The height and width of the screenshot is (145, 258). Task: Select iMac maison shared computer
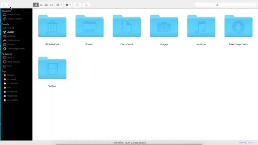tap(12, 62)
